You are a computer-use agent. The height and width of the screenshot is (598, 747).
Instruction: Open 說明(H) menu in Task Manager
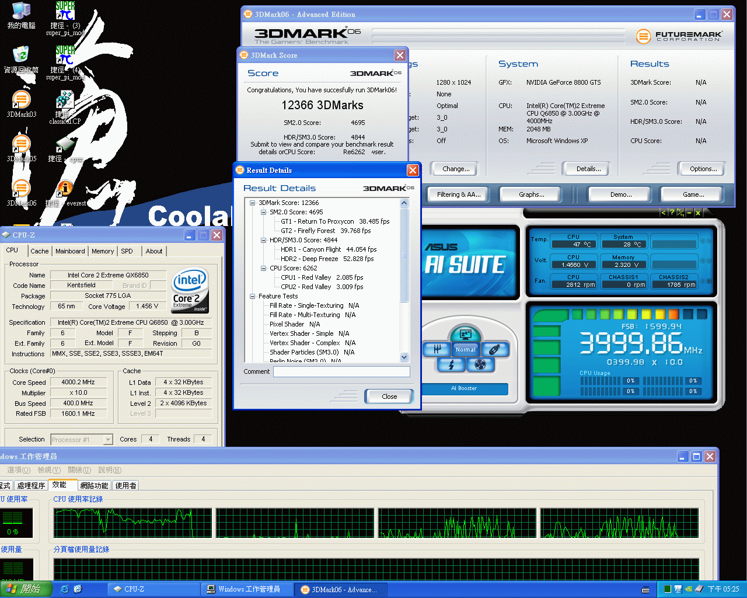pos(110,470)
